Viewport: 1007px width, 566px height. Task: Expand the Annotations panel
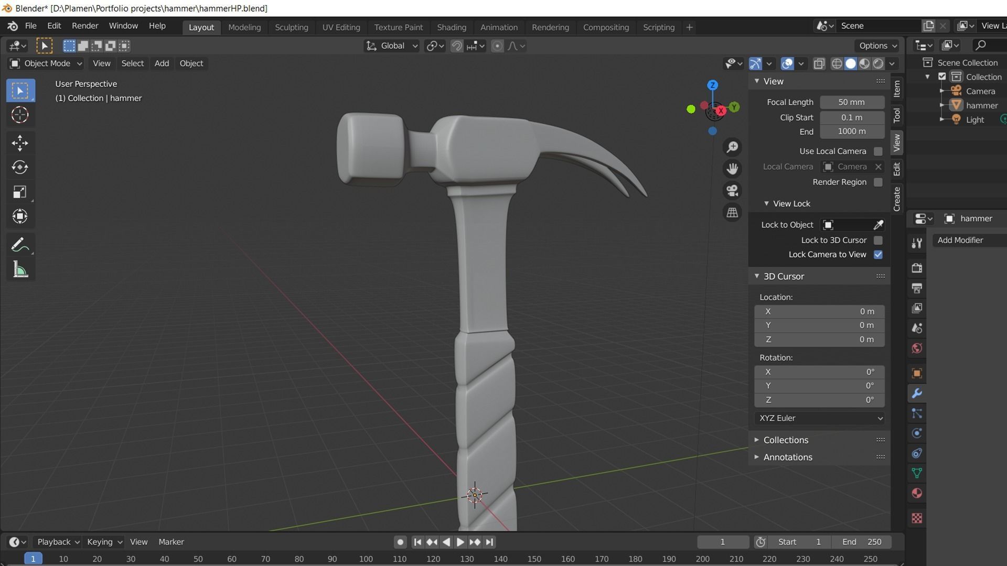tap(819, 457)
